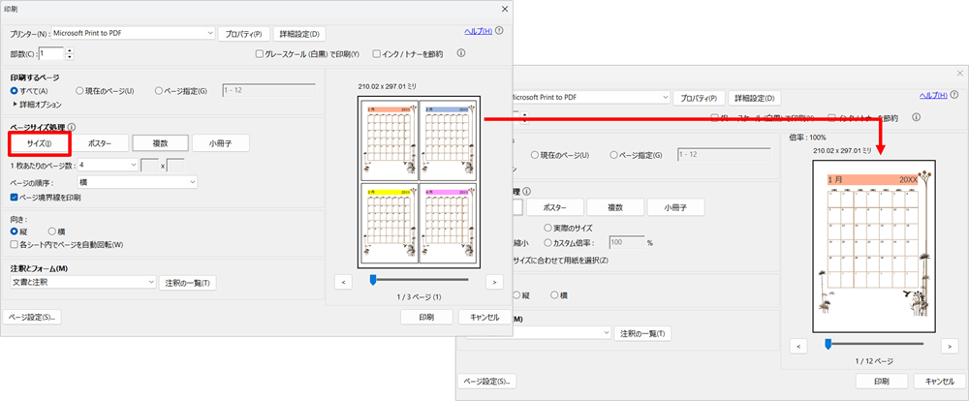Viewport: 969px width, 401px height.
Task: Click プロパティ(P) button in rear dialog
Action: coord(699,98)
